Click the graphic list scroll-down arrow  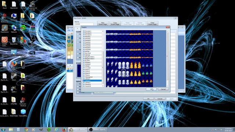tap(103, 86)
